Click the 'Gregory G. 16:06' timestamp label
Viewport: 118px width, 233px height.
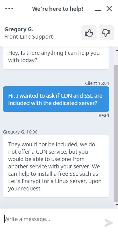[x=20, y=132]
